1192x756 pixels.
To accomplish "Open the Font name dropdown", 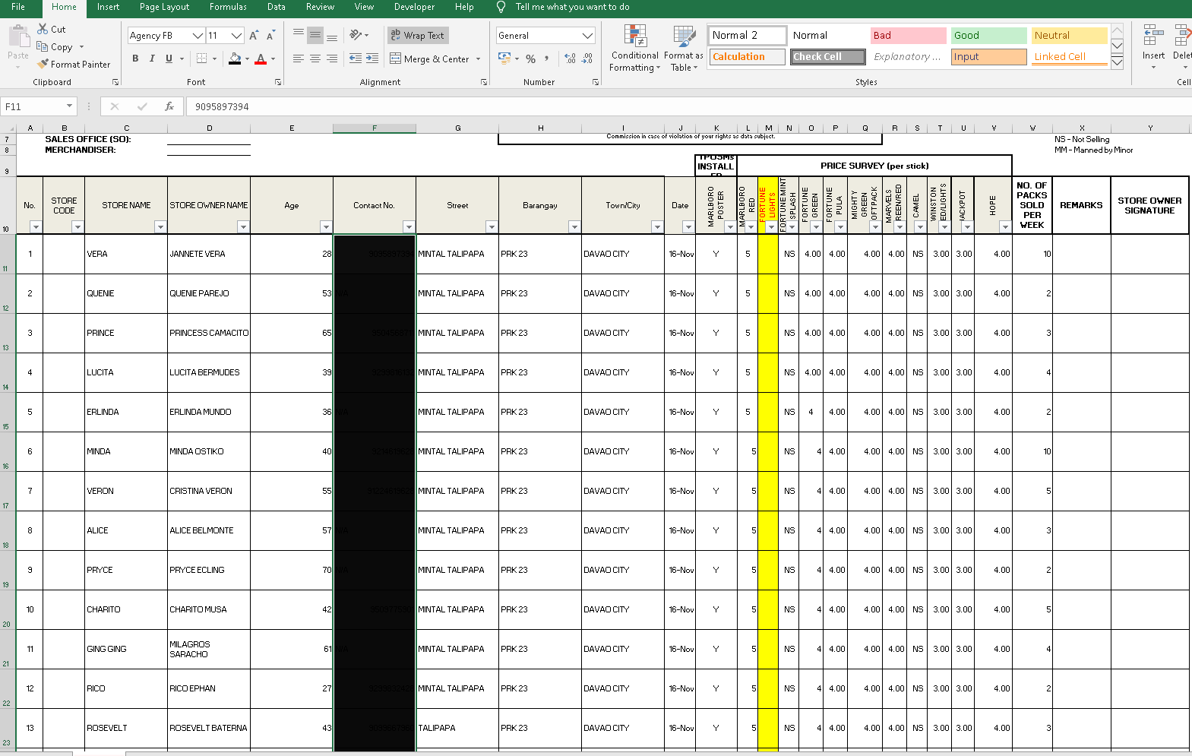I will (x=198, y=36).
